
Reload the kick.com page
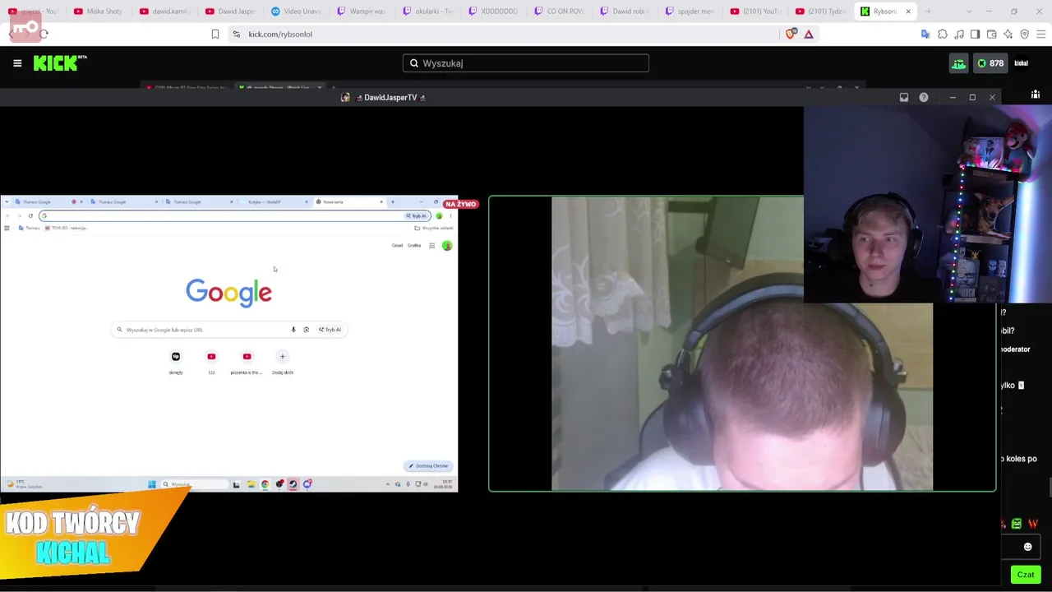(44, 35)
